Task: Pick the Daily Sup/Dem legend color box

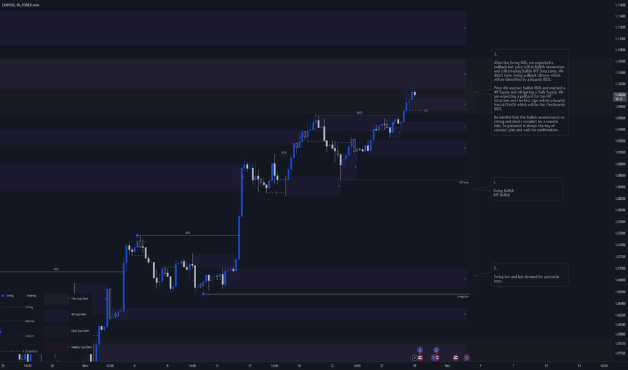Action: coord(56,331)
